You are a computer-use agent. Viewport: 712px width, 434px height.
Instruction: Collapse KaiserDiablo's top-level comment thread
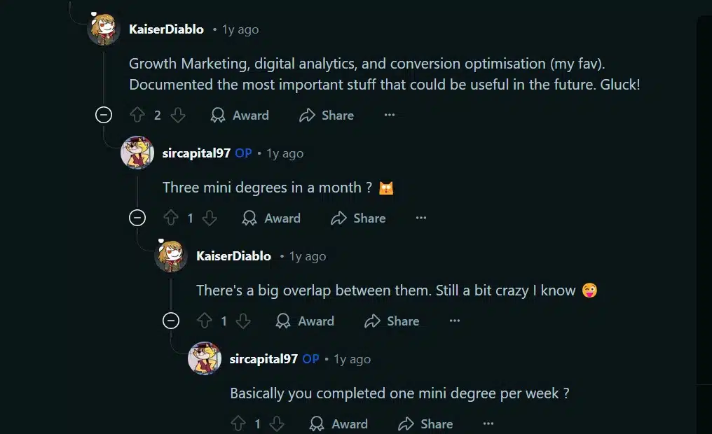[103, 115]
